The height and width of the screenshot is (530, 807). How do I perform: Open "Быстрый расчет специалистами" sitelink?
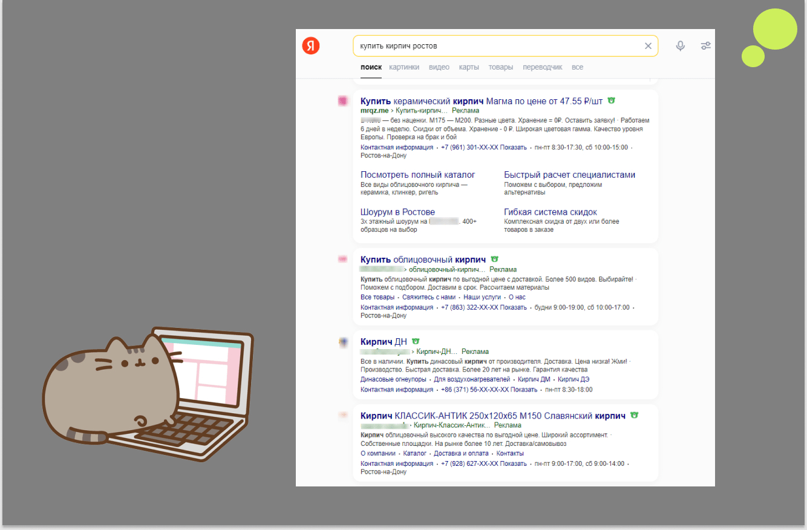coord(570,175)
